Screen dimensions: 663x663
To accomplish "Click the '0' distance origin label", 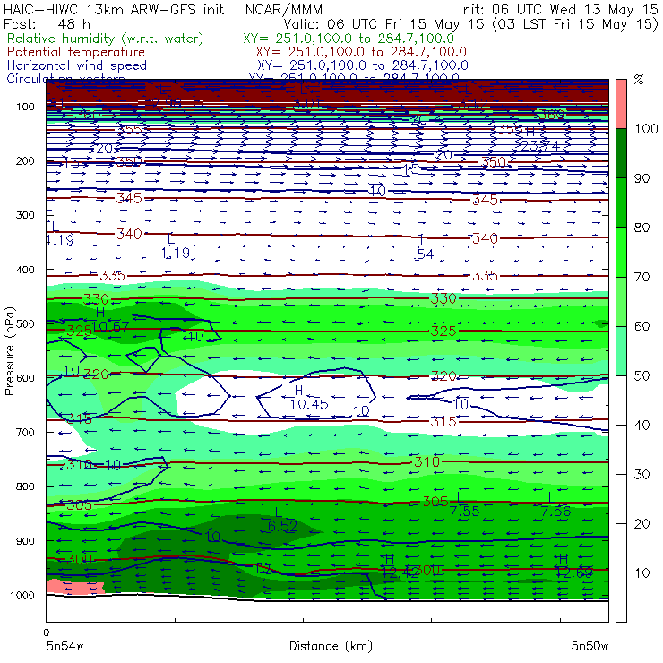I will [46, 633].
